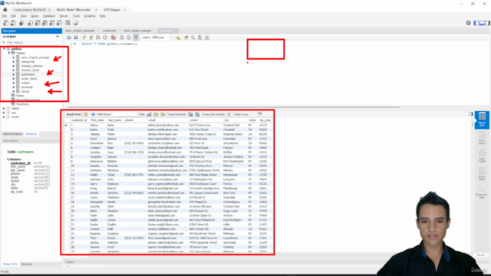Expand the stores table node

[x=14, y=91]
